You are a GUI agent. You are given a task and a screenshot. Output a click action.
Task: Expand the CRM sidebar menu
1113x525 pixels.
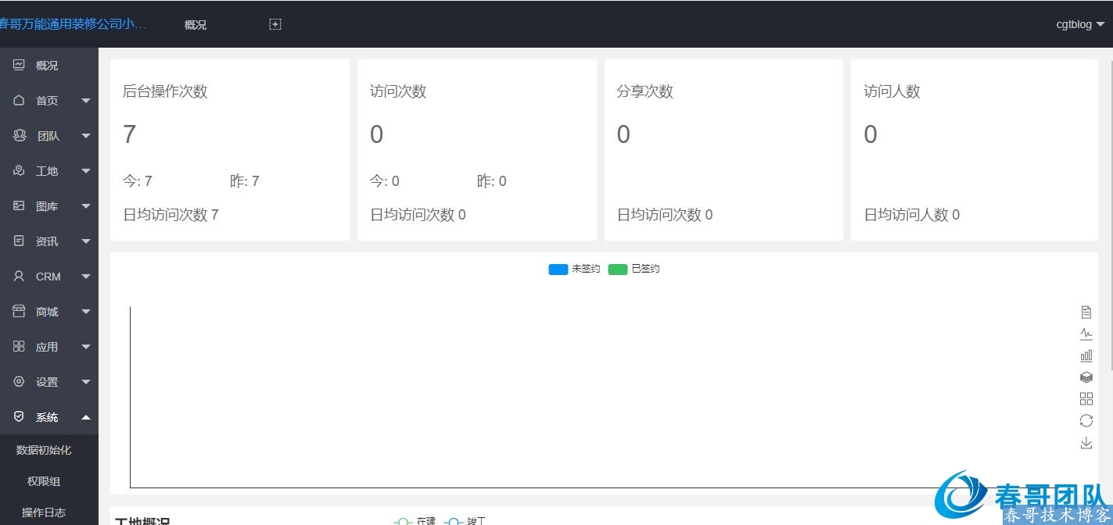48,277
